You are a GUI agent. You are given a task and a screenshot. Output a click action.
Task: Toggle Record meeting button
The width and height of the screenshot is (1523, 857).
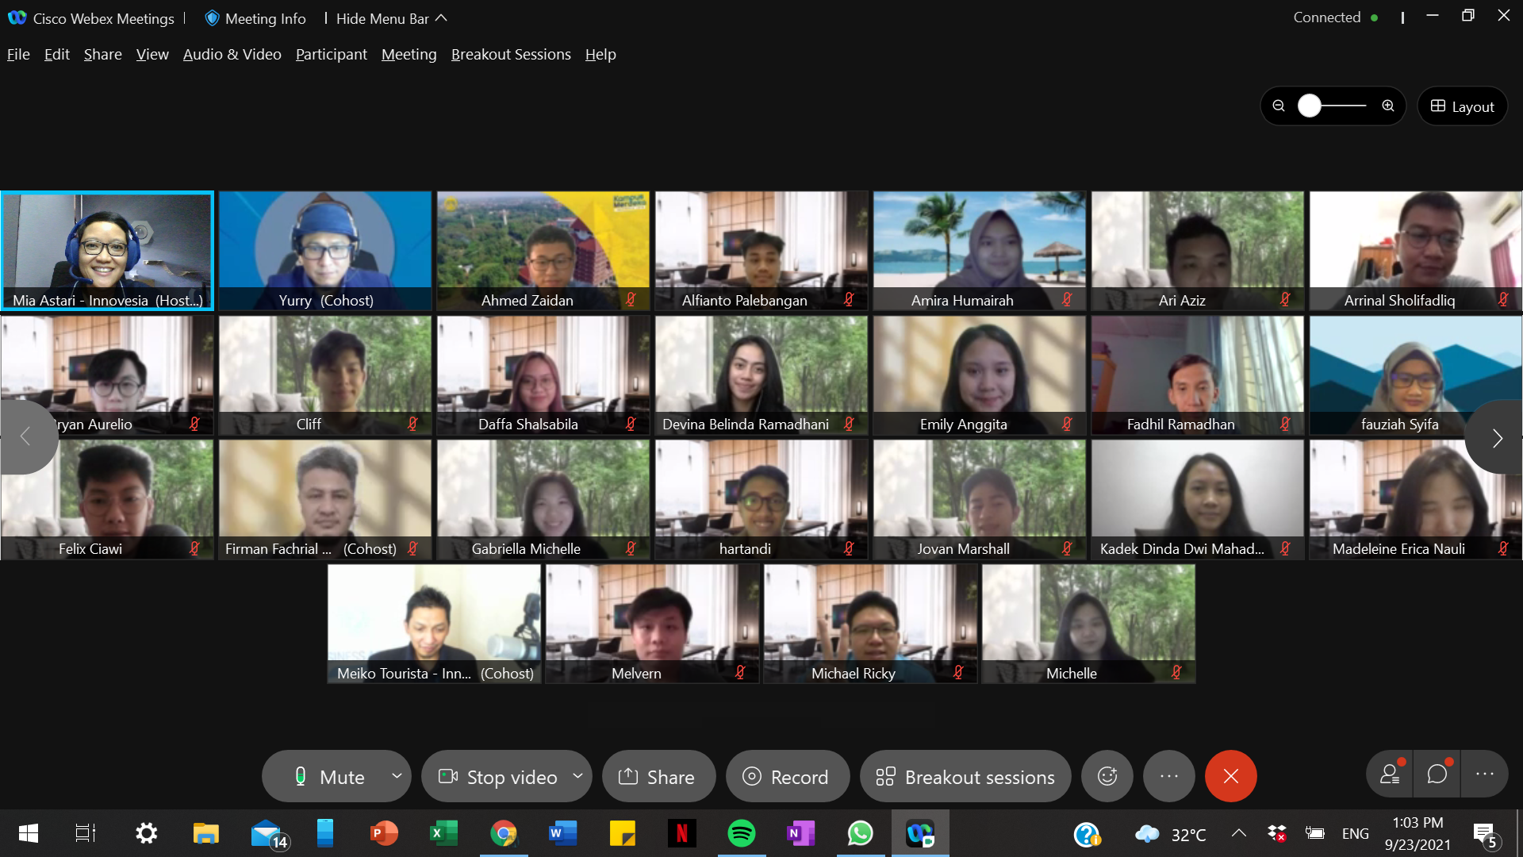[x=787, y=776]
